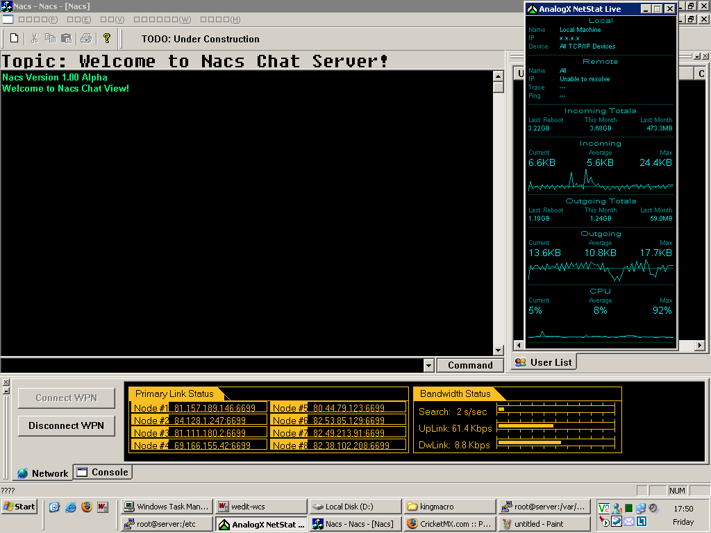Click the chat view scroll down arrow
Image resolution: width=711 pixels, height=533 pixels.
pos(499,350)
